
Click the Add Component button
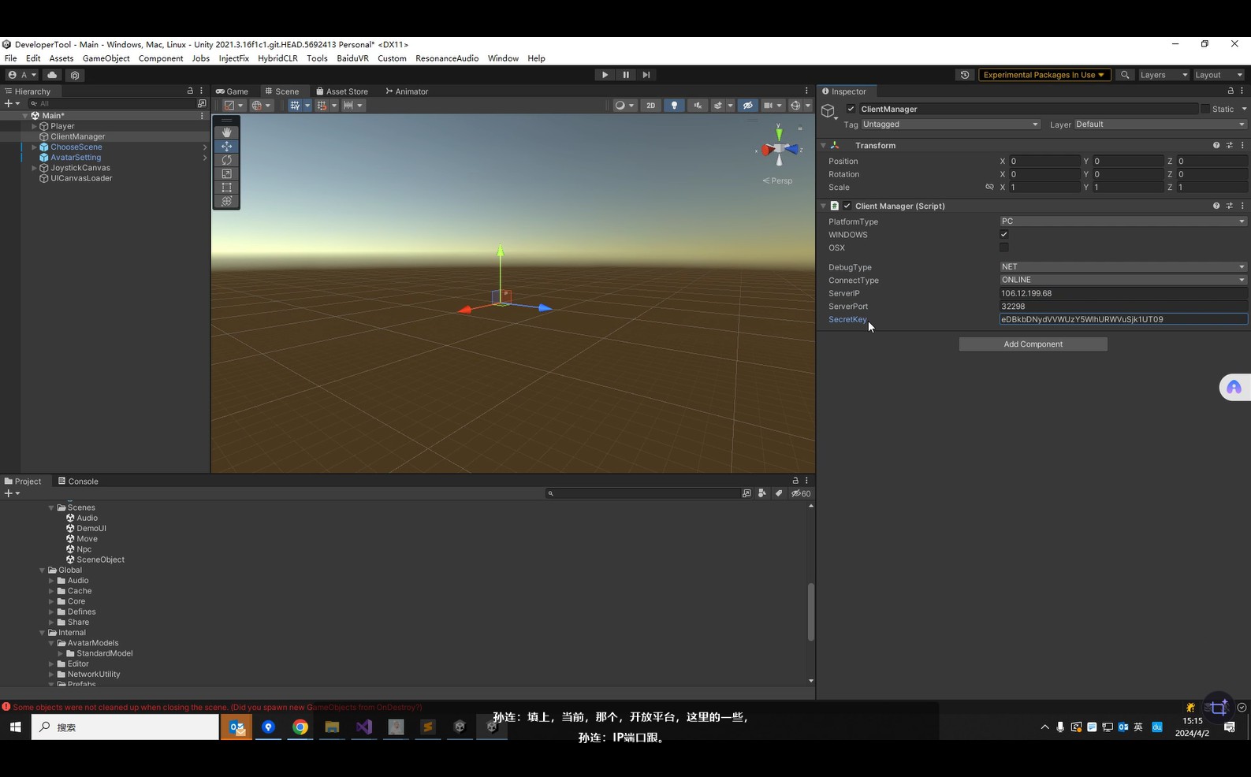[x=1033, y=344]
